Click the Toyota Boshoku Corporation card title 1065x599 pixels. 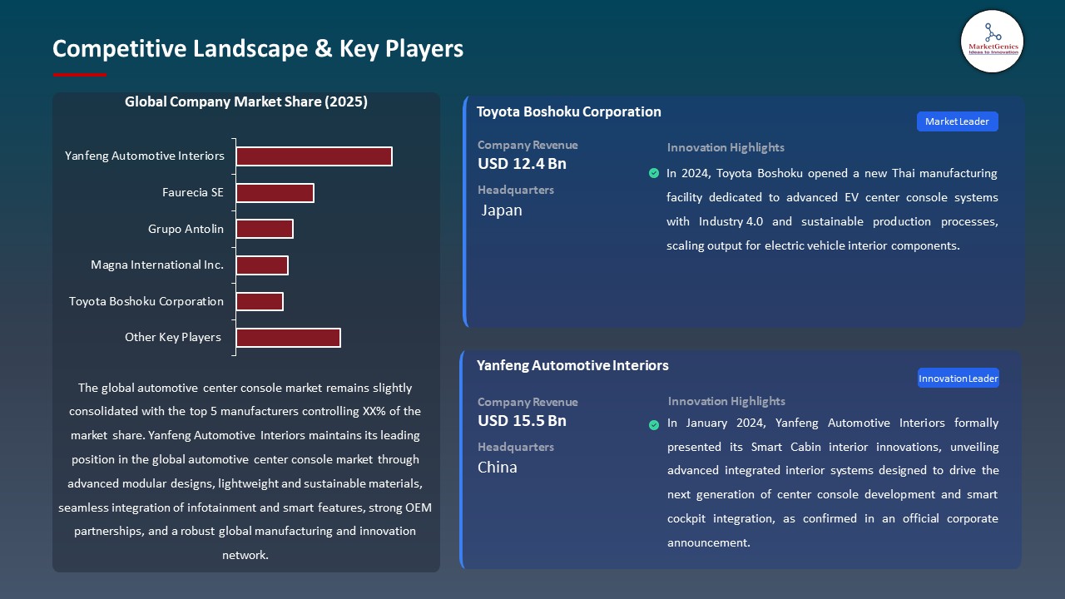569,111
